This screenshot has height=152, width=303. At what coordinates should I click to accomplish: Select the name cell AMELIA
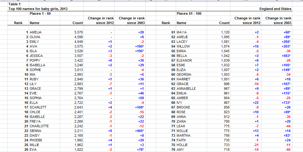click(36, 33)
